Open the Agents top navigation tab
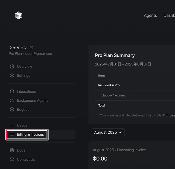Viewport: 175px width, 169px height. click(150, 15)
